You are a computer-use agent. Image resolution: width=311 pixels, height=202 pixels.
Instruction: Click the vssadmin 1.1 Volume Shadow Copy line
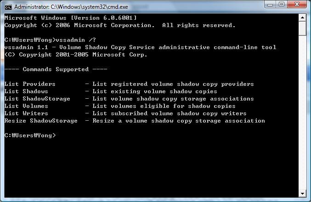click(140, 47)
